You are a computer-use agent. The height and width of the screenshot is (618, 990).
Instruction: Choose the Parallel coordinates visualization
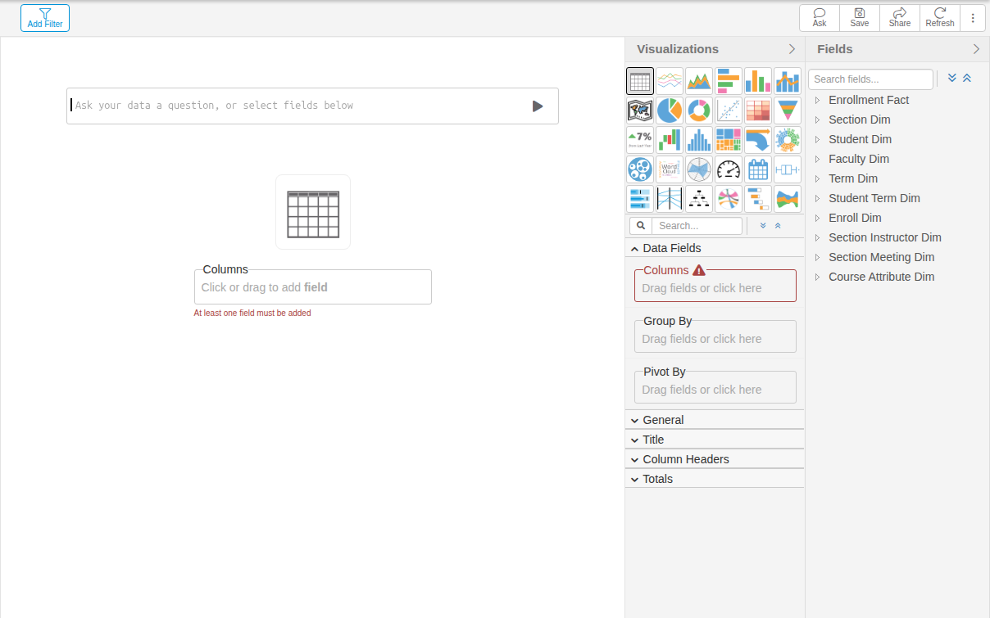click(670, 199)
